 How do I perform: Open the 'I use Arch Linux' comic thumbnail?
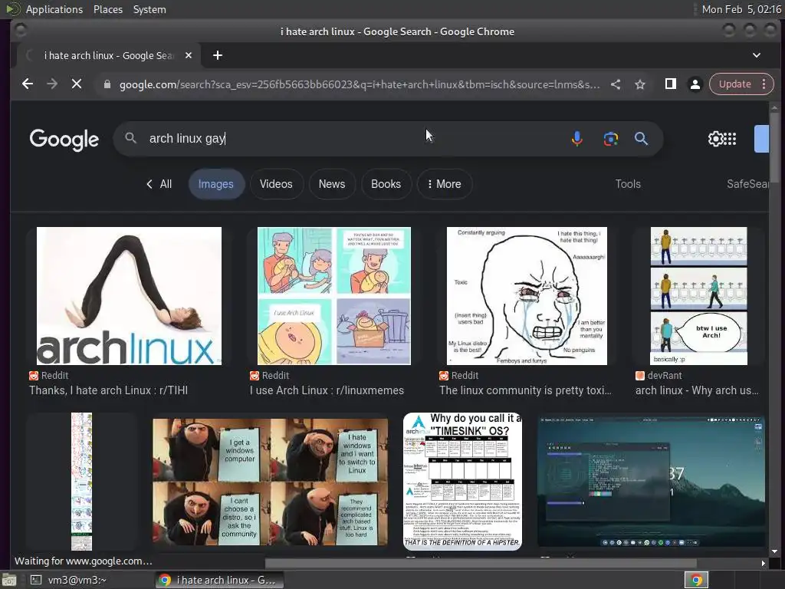pyautogui.click(x=334, y=296)
